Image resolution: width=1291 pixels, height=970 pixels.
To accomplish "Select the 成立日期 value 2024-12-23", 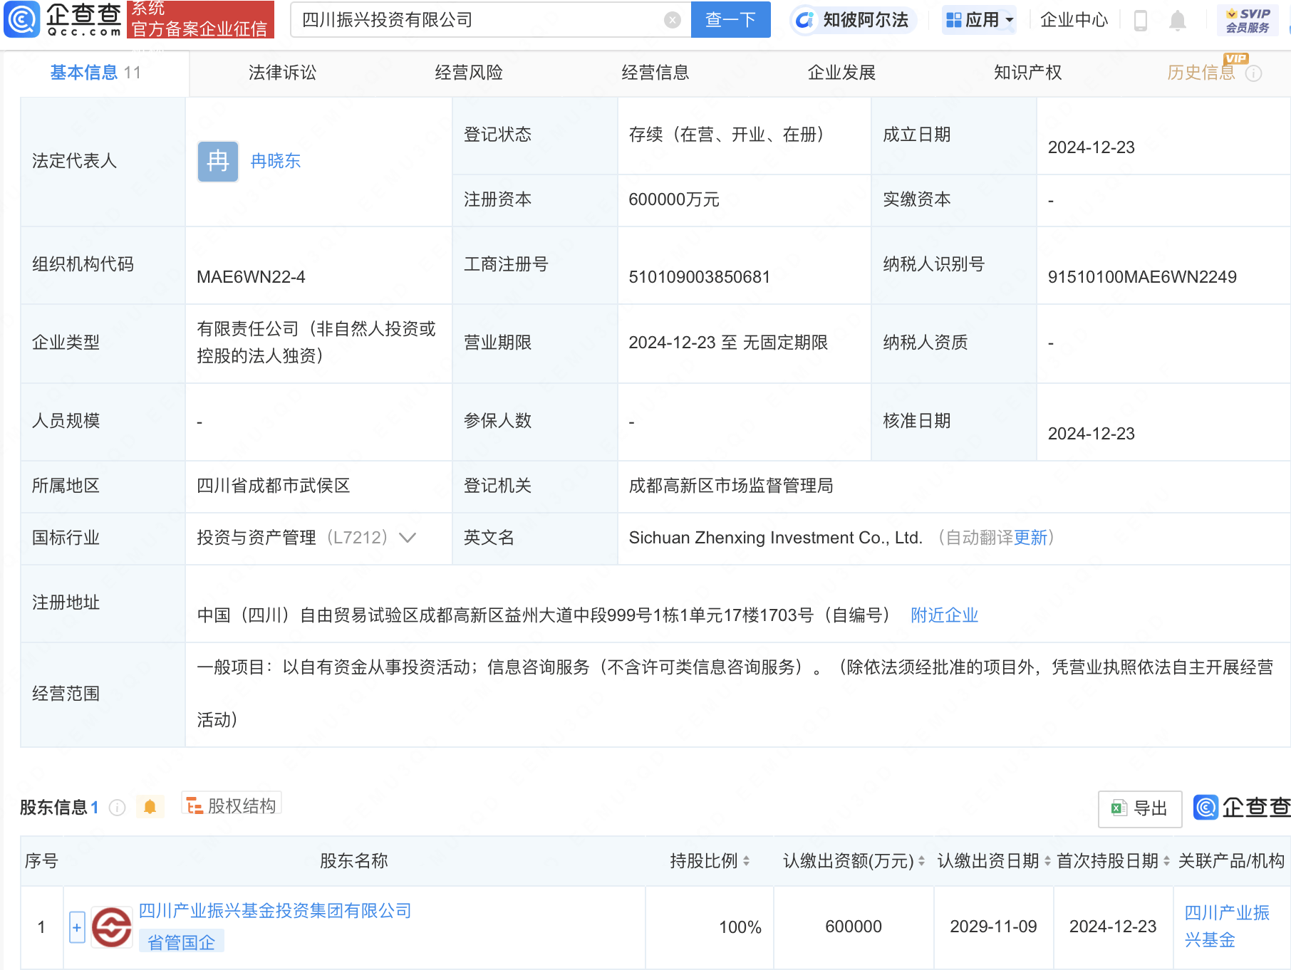I will click(1091, 147).
